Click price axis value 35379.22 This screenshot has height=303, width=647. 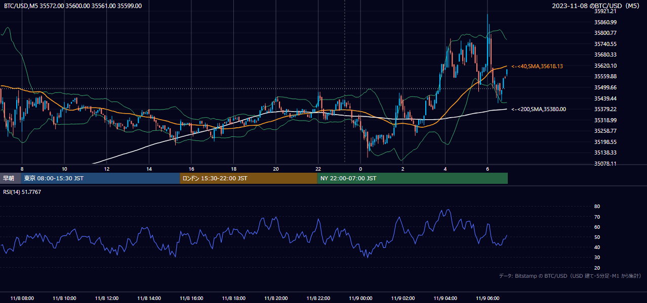[605, 109]
